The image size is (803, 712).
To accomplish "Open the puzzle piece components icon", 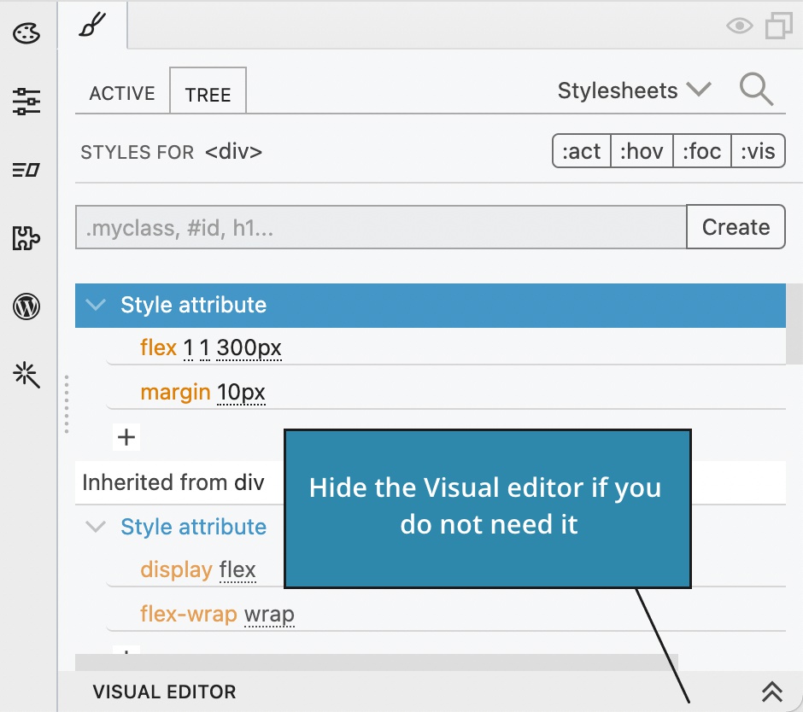I will point(26,238).
